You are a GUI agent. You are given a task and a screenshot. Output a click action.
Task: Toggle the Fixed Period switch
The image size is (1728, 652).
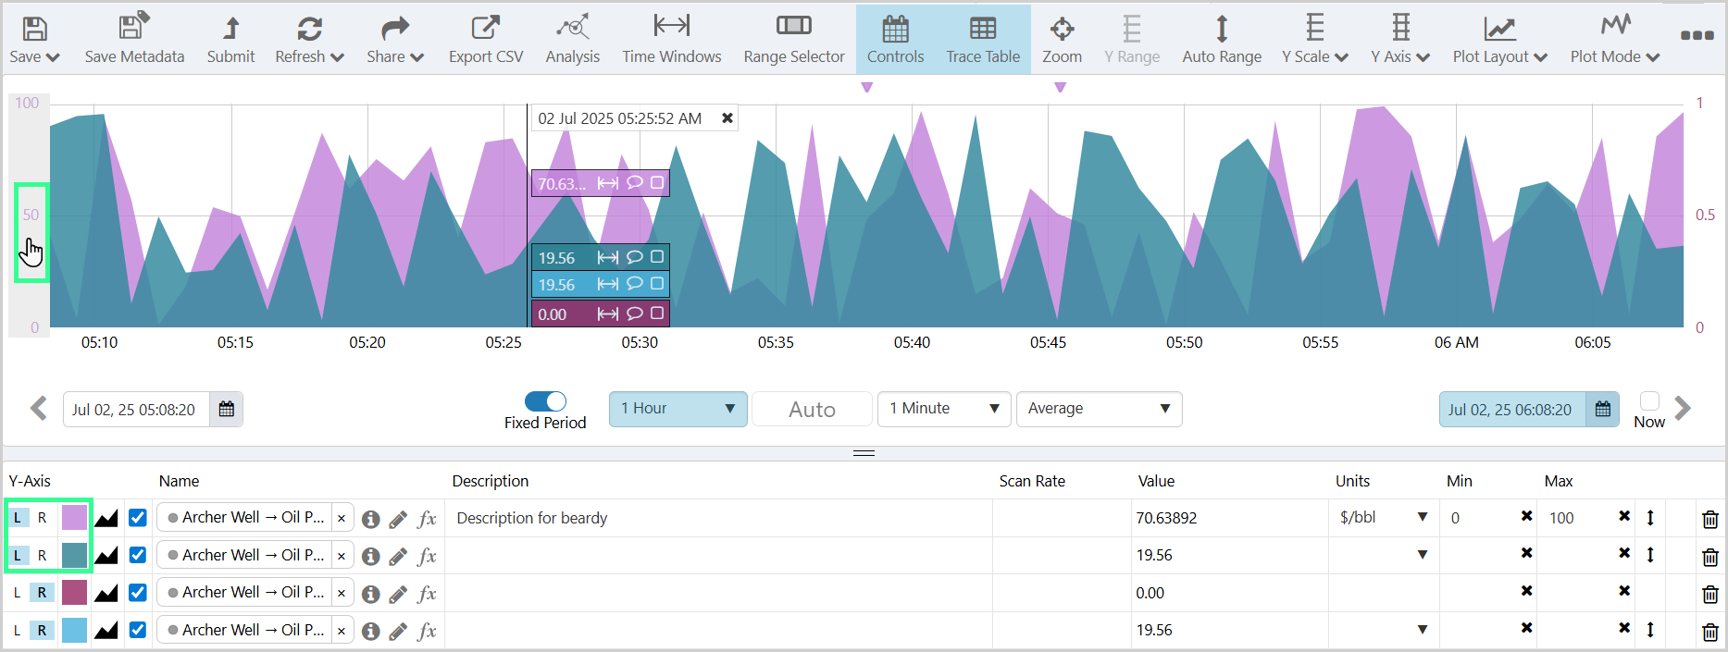pyautogui.click(x=545, y=401)
